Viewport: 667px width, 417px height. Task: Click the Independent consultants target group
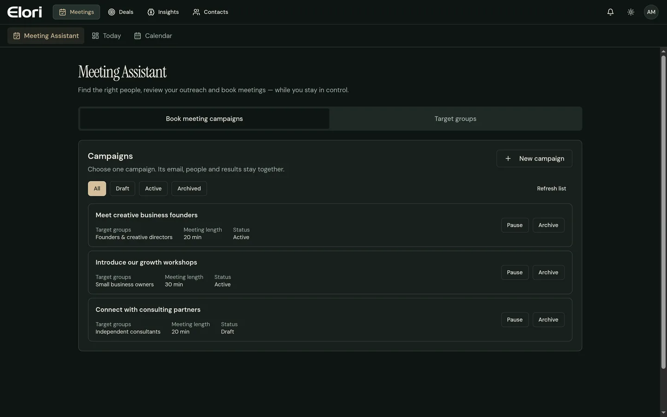coord(128,332)
